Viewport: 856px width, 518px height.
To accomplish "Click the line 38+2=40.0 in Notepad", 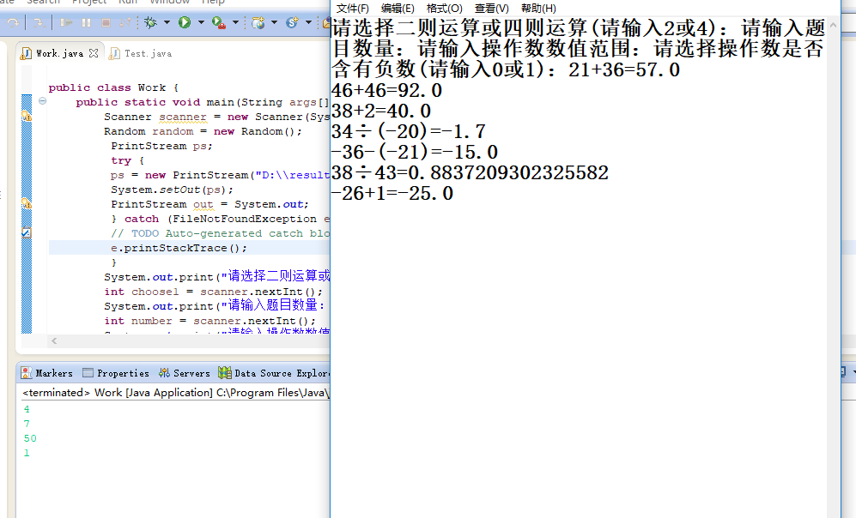I will (x=381, y=111).
